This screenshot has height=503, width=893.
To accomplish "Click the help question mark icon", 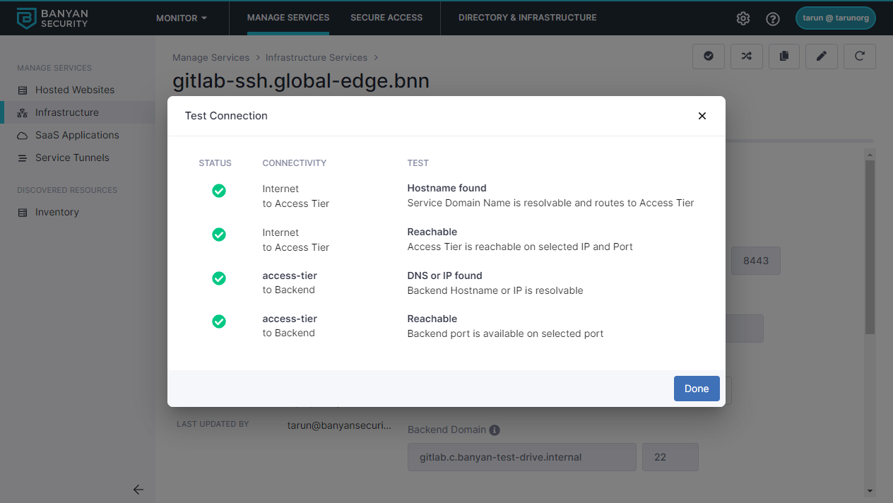I will [x=773, y=18].
